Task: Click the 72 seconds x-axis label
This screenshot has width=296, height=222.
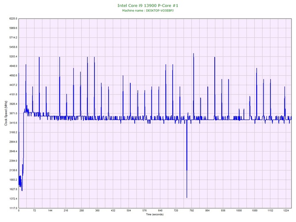Action: pos(34,211)
